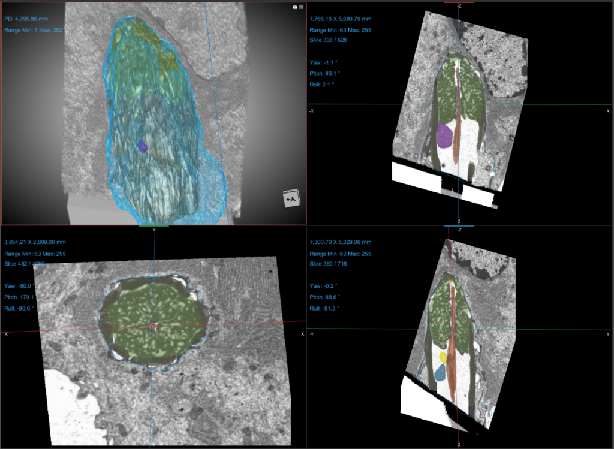The height and width of the screenshot is (449, 614).
Task: Select the yellow segmented region in bottom-right view
Action: 443,357
